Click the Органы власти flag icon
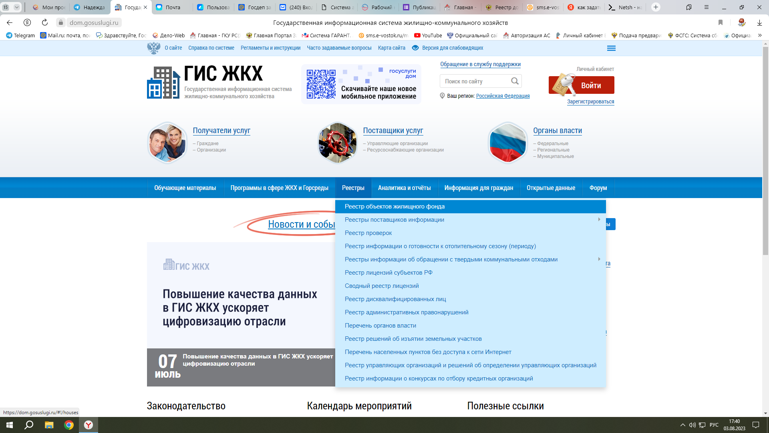 pos(507,142)
